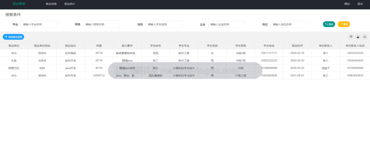Image resolution: width=370 pixels, height=141 pixels.
Task: Click student name 张三 in 头条 row
Action: click(x=155, y=61)
